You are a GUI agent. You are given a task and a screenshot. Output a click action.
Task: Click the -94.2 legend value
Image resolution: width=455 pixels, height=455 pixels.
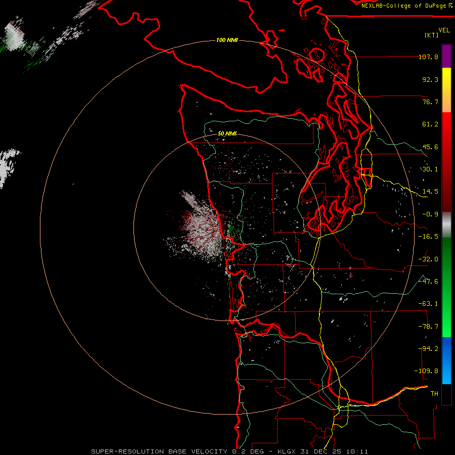[428, 349]
